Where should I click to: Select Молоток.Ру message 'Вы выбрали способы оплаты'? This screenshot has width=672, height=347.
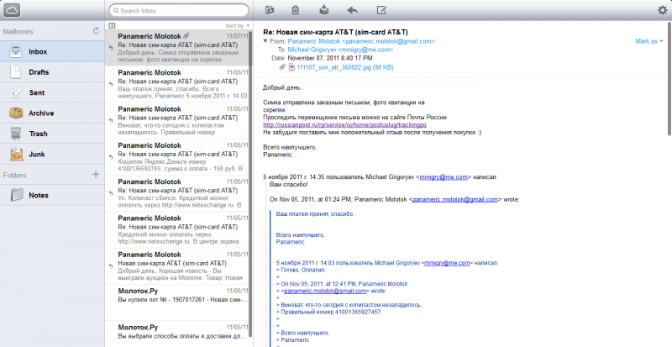tap(177, 334)
